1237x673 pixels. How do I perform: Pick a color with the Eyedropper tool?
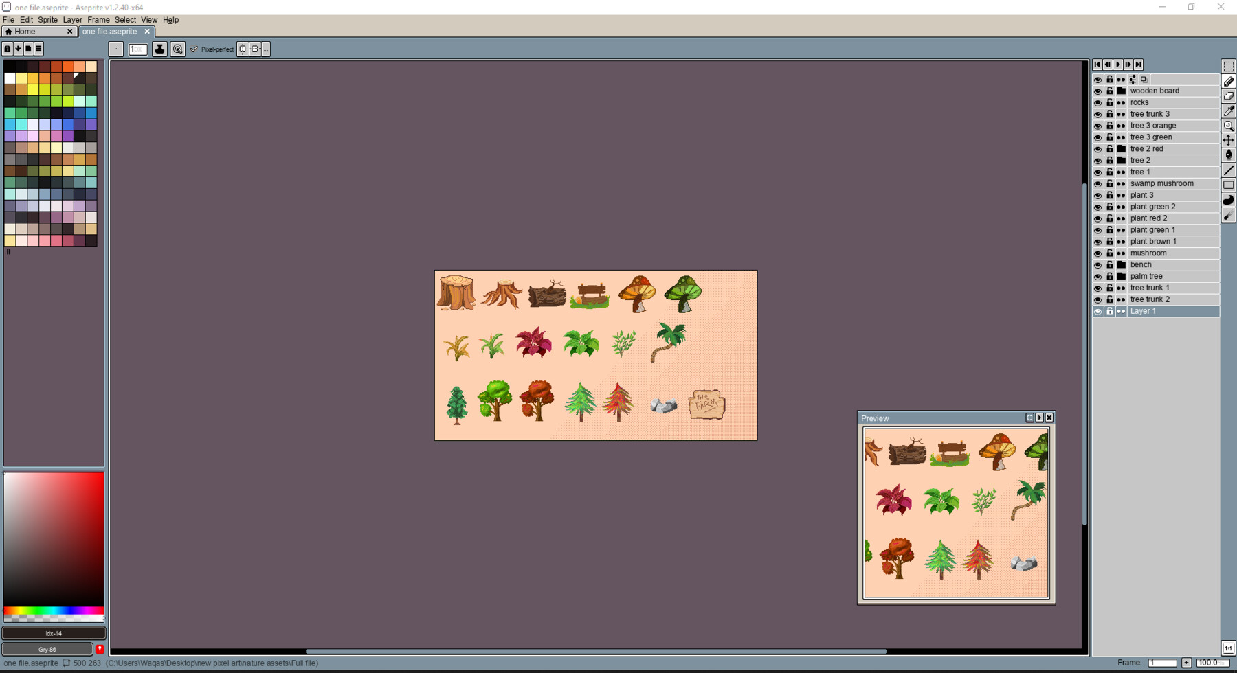(x=1229, y=111)
